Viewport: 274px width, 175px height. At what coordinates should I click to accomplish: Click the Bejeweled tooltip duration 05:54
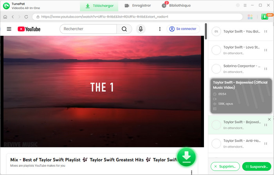[222, 94]
